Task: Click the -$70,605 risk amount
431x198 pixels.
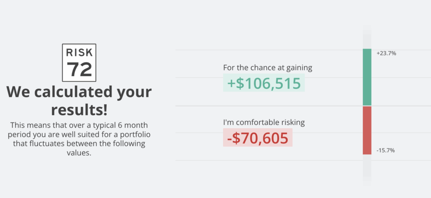Action: pyautogui.click(x=258, y=138)
